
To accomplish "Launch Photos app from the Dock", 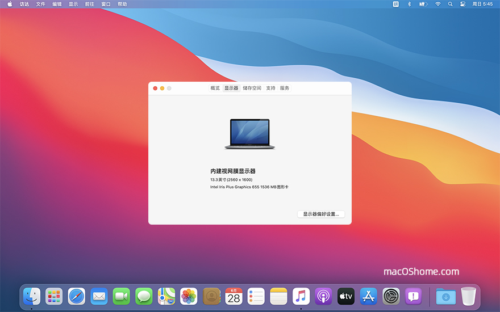I will point(189,296).
